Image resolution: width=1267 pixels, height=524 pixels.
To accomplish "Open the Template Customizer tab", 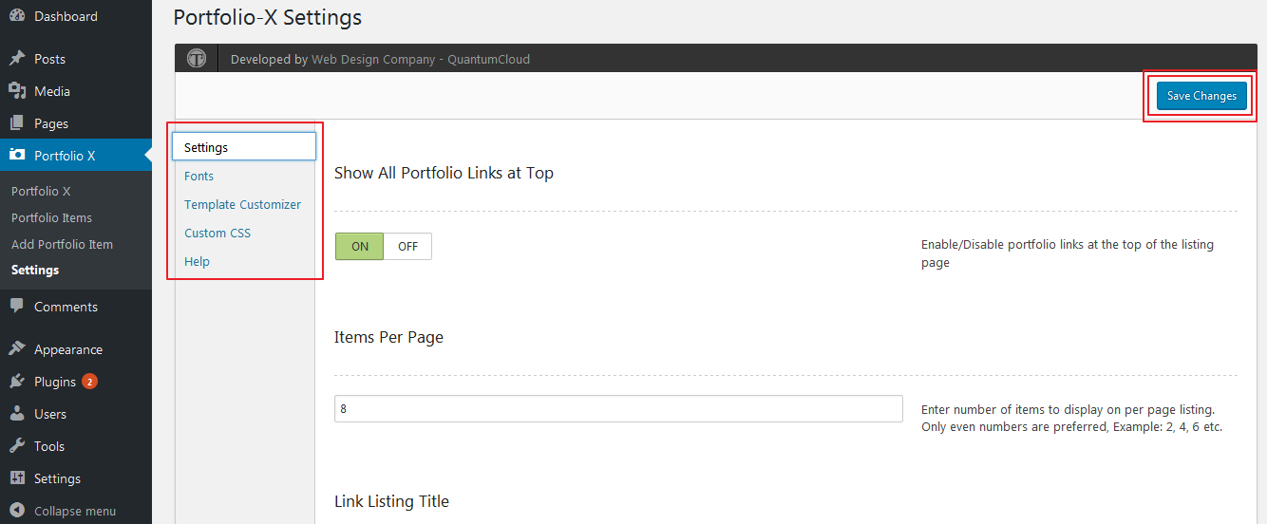I will [242, 204].
